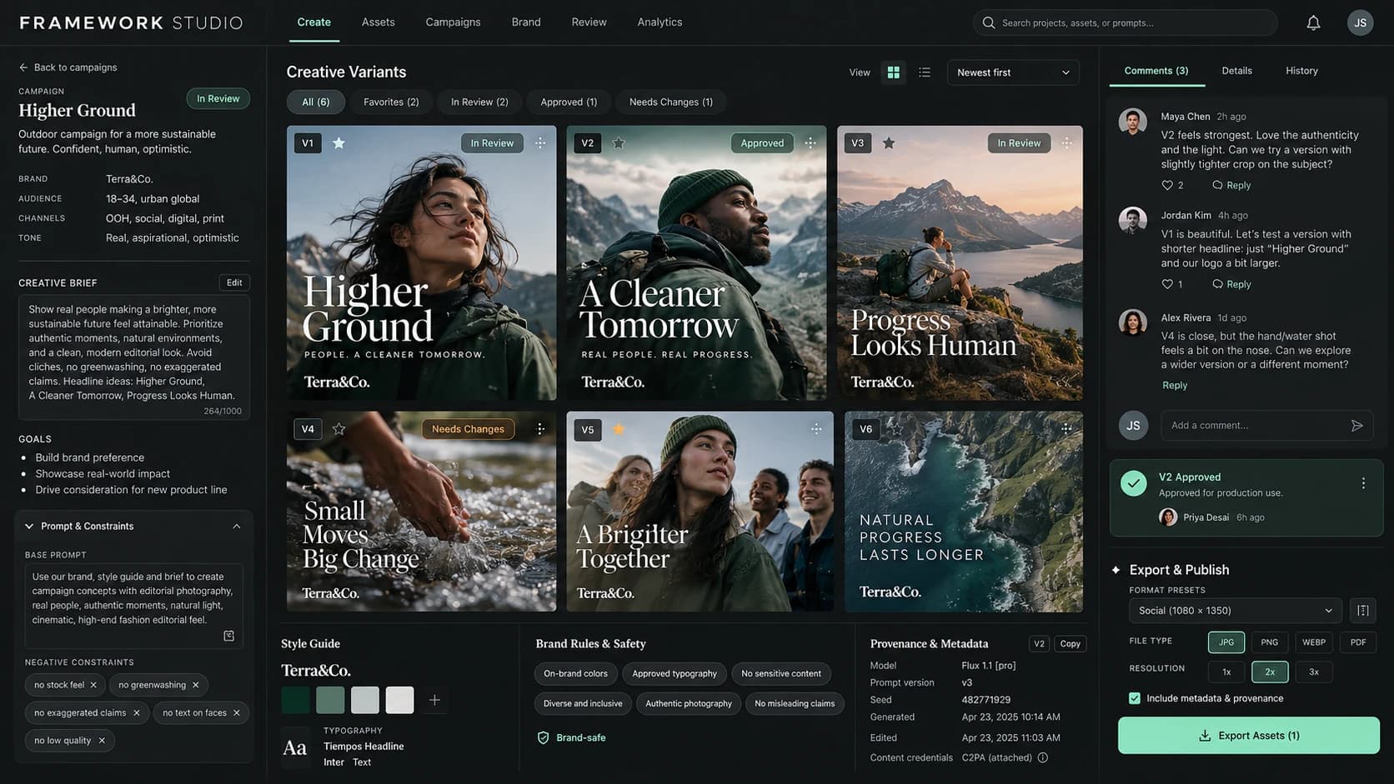This screenshot has width=1394, height=784.
Task: Save base prompt icon
Action: click(229, 636)
